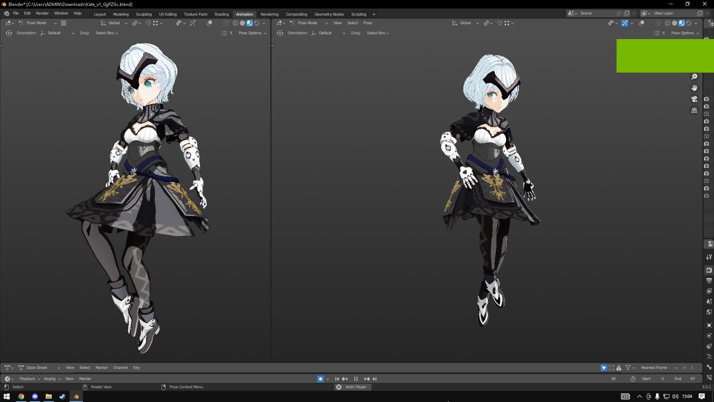The image size is (714, 402).
Task: Pause the animation playback
Action: pos(356,379)
